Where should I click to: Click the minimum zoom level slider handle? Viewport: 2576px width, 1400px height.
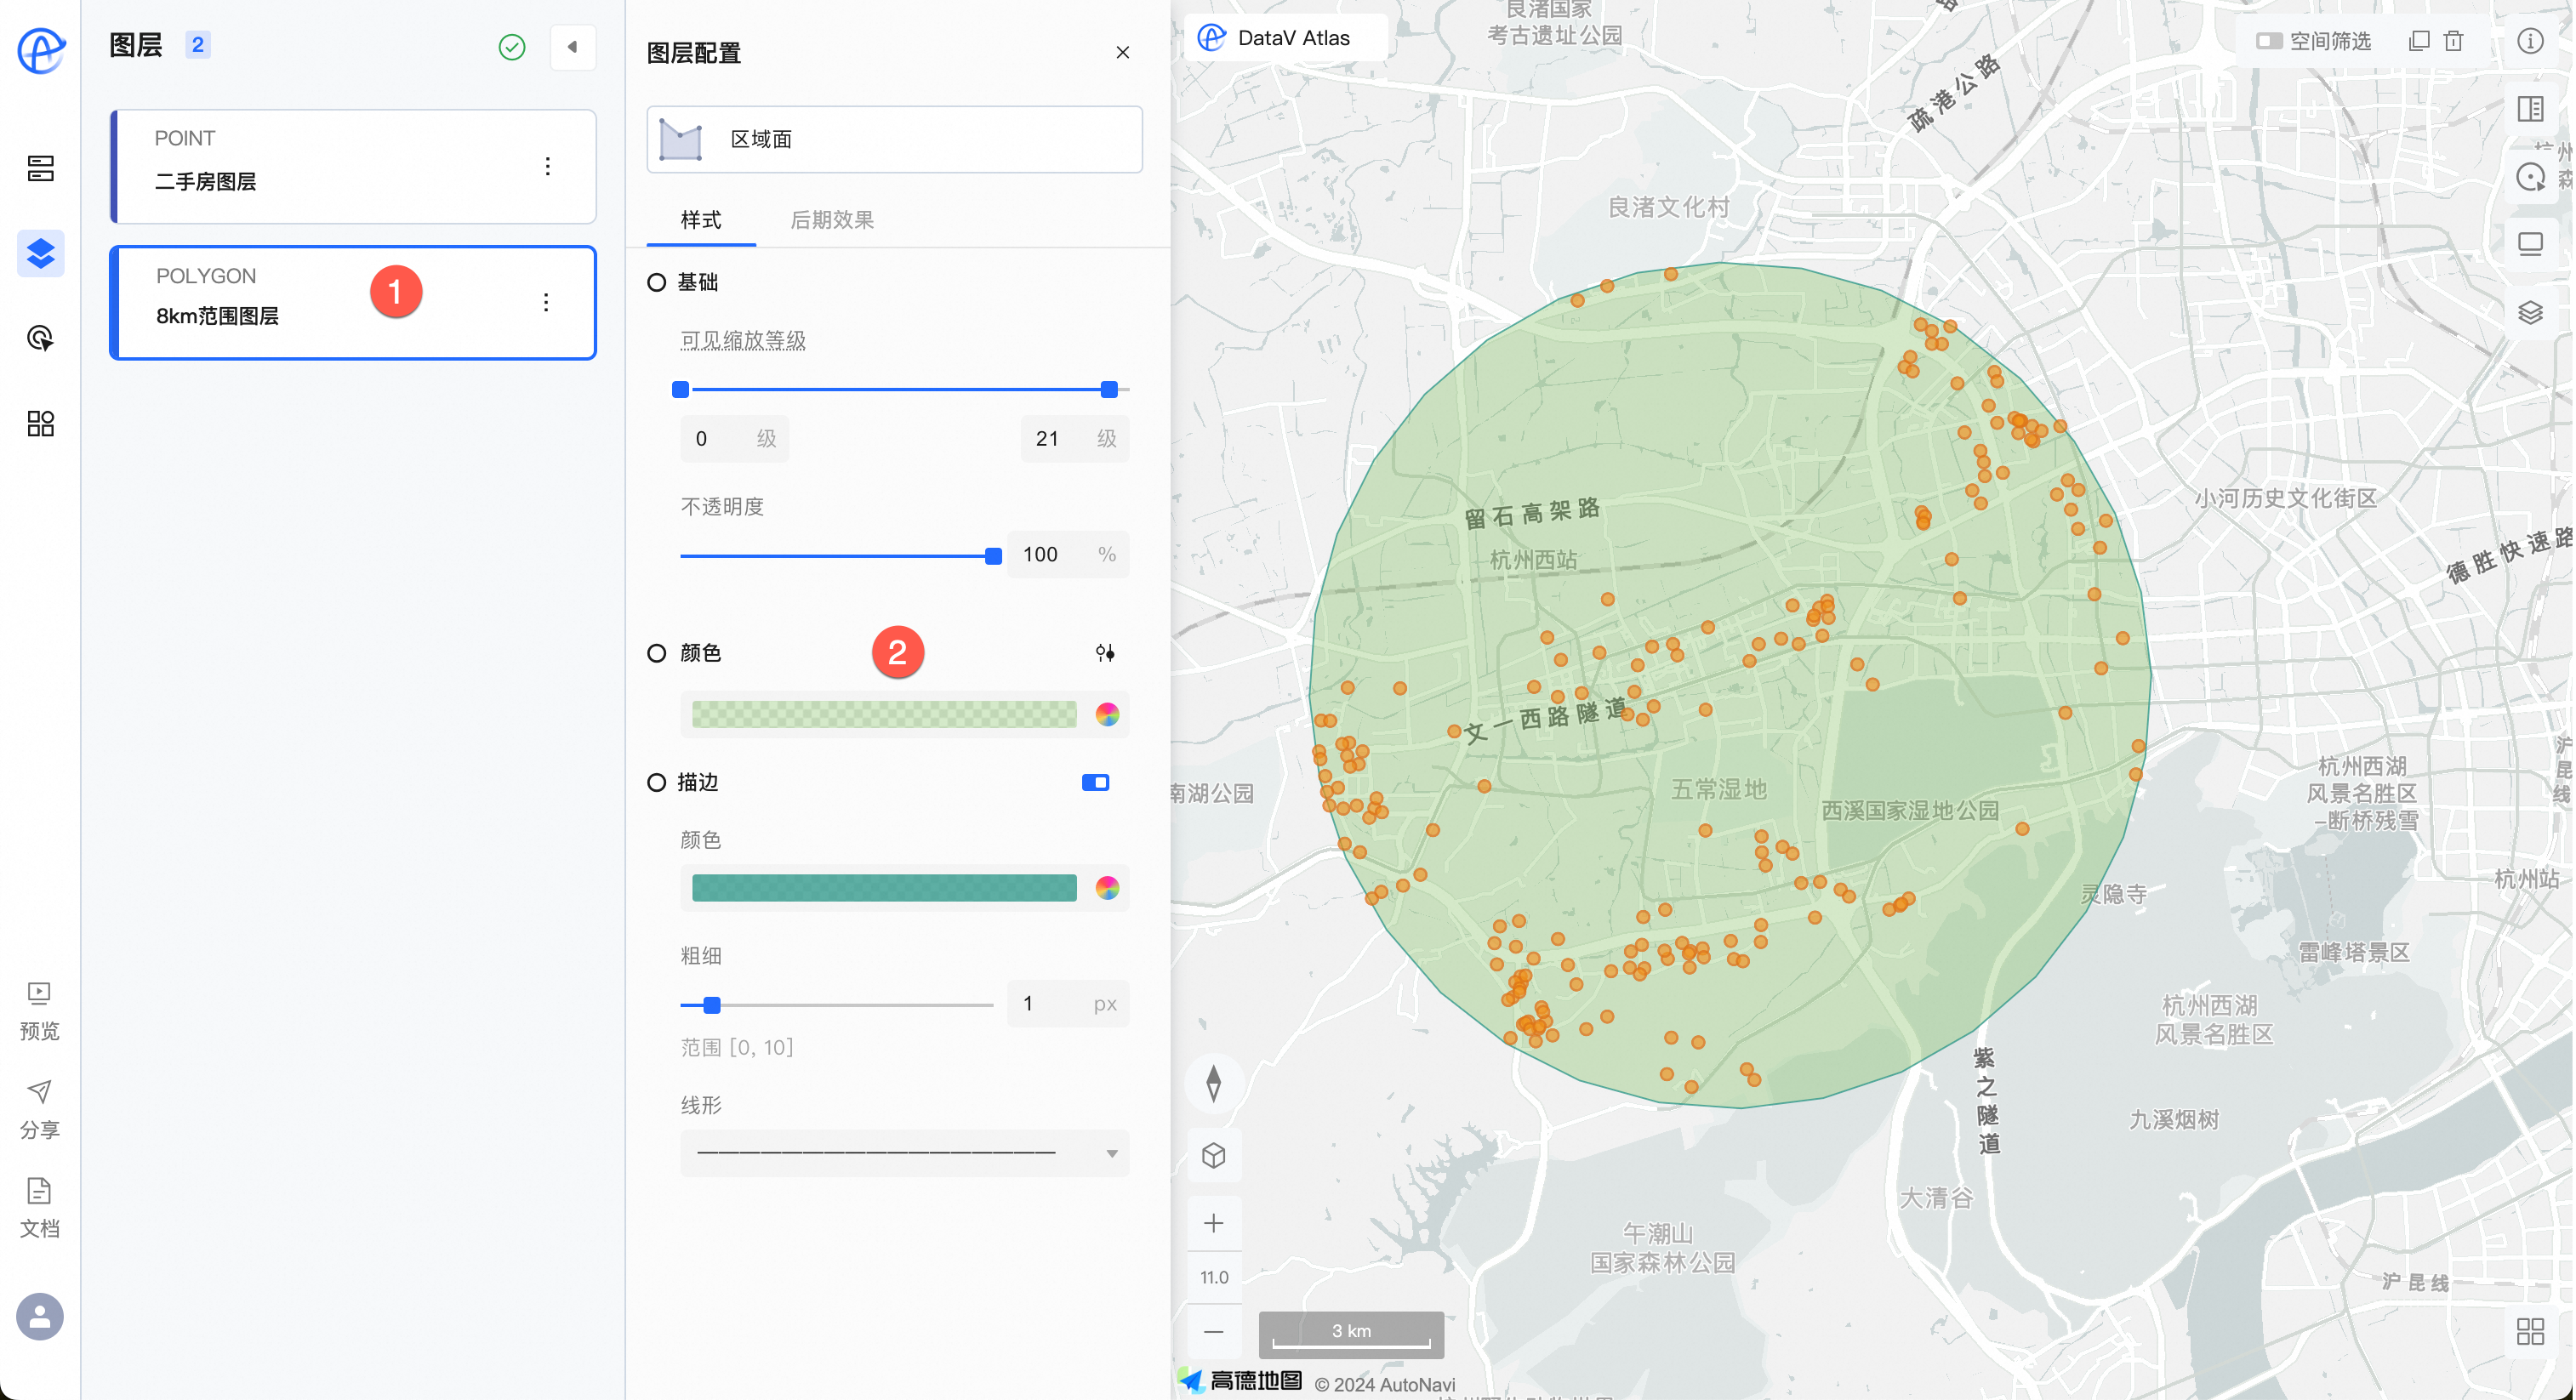pyautogui.click(x=681, y=390)
